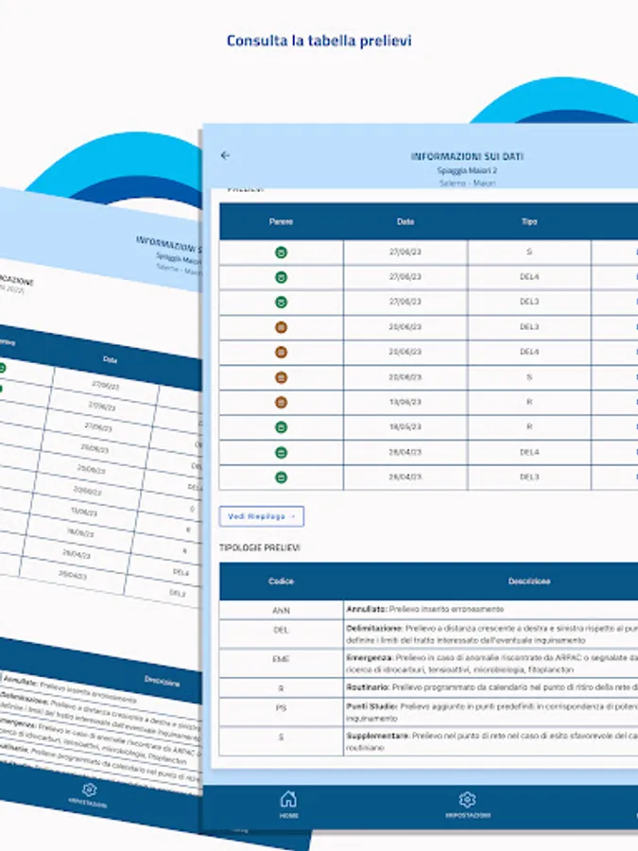Tap the green parere icon in the 27/06/23 S row

coord(281,252)
